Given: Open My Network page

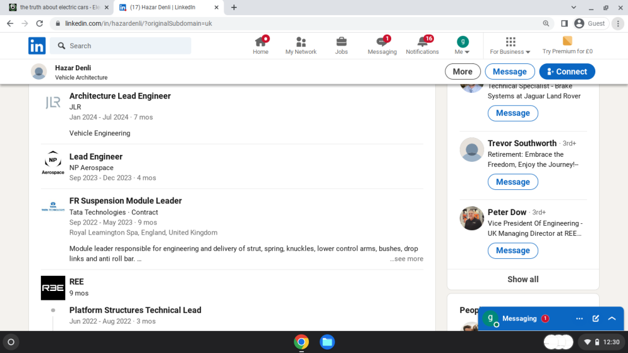Looking at the screenshot, I should pyautogui.click(x=301, y=46).
